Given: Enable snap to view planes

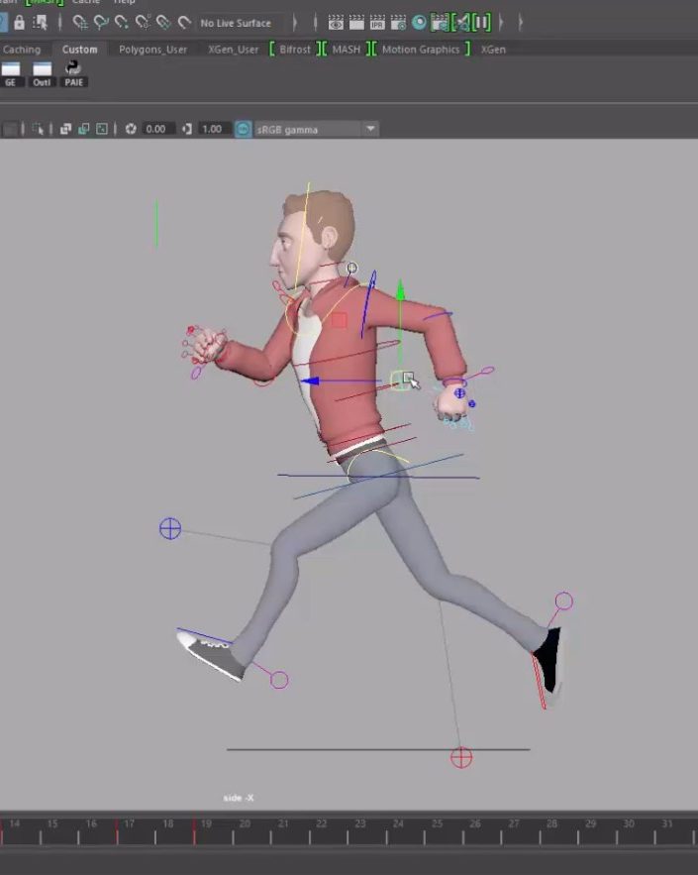Looking at the screenshot, I should click(163, 23).
